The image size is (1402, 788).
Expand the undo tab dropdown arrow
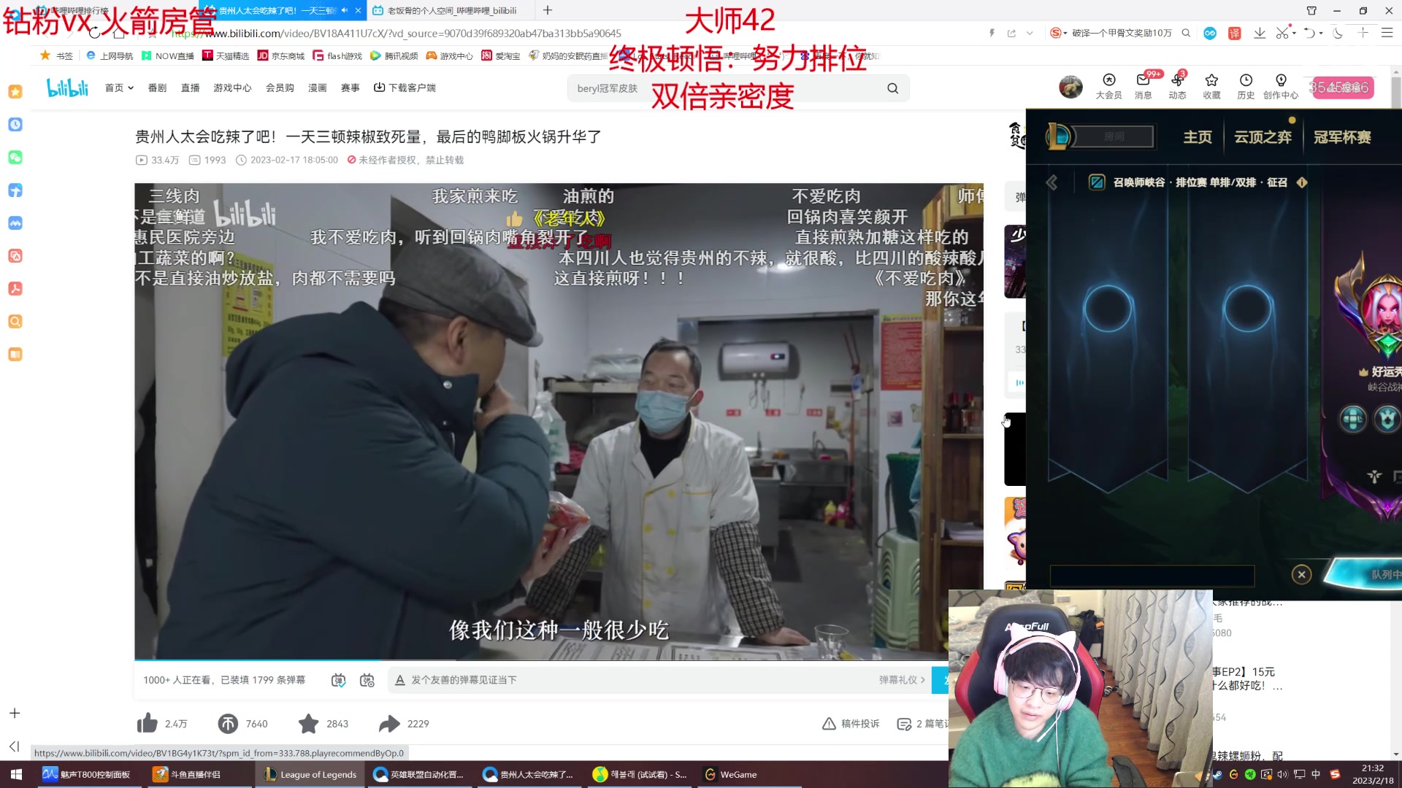point(1321,34)
